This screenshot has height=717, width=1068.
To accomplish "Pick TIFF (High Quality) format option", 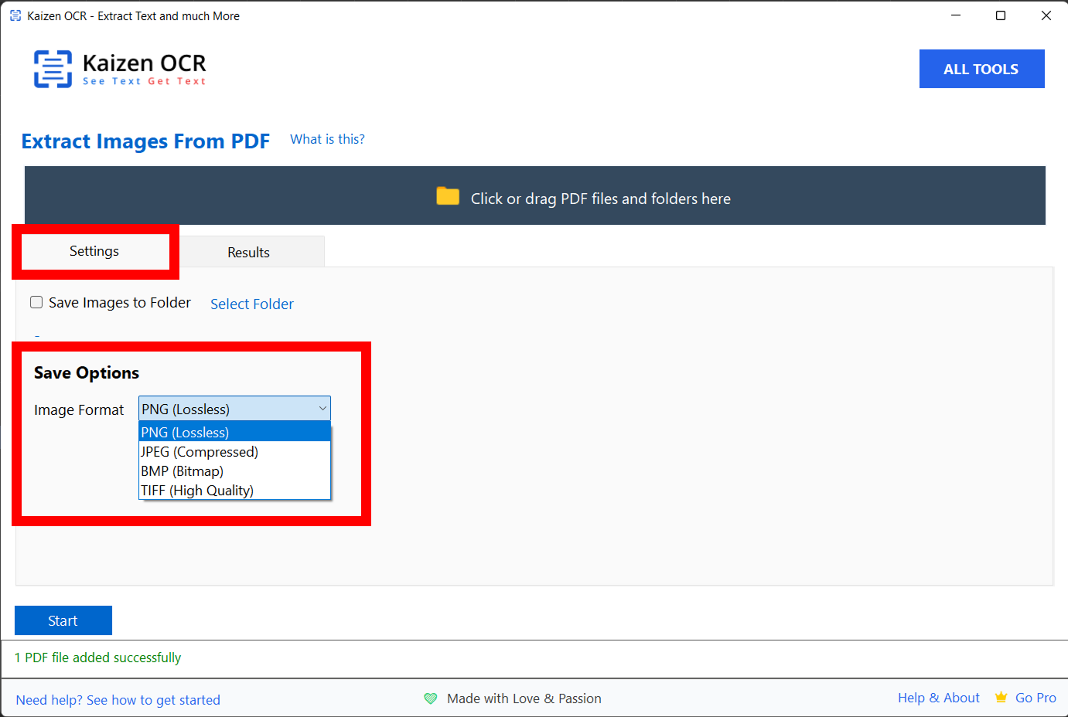I will (197, 491).
